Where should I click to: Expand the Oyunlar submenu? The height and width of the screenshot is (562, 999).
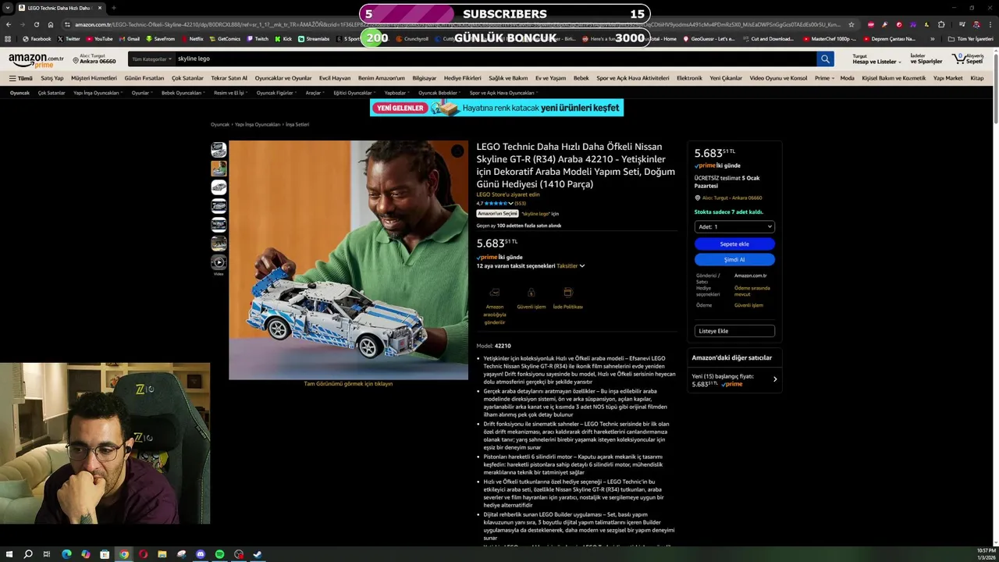click(x=142, y=93)
